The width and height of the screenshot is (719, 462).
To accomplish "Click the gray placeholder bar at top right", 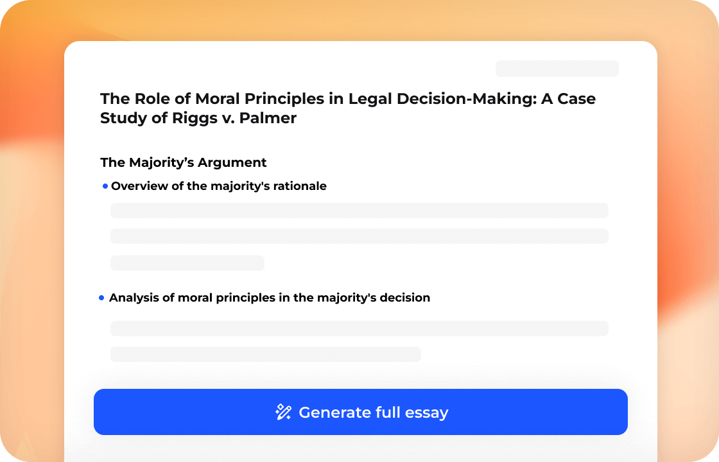I will 557,69.
